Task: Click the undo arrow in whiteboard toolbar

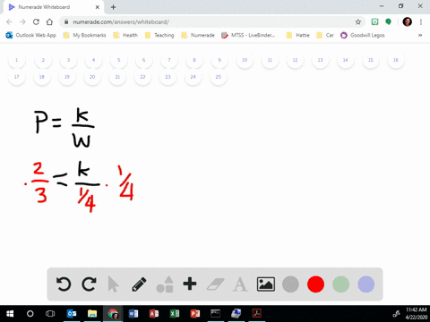Action: [x=64, y=284]
